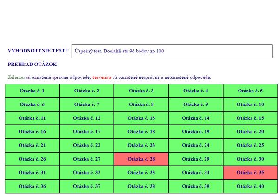The height and width of the screenshot is (195, 279).
Task: Open question cell Otázka č. 1
Action: [32, 91]
